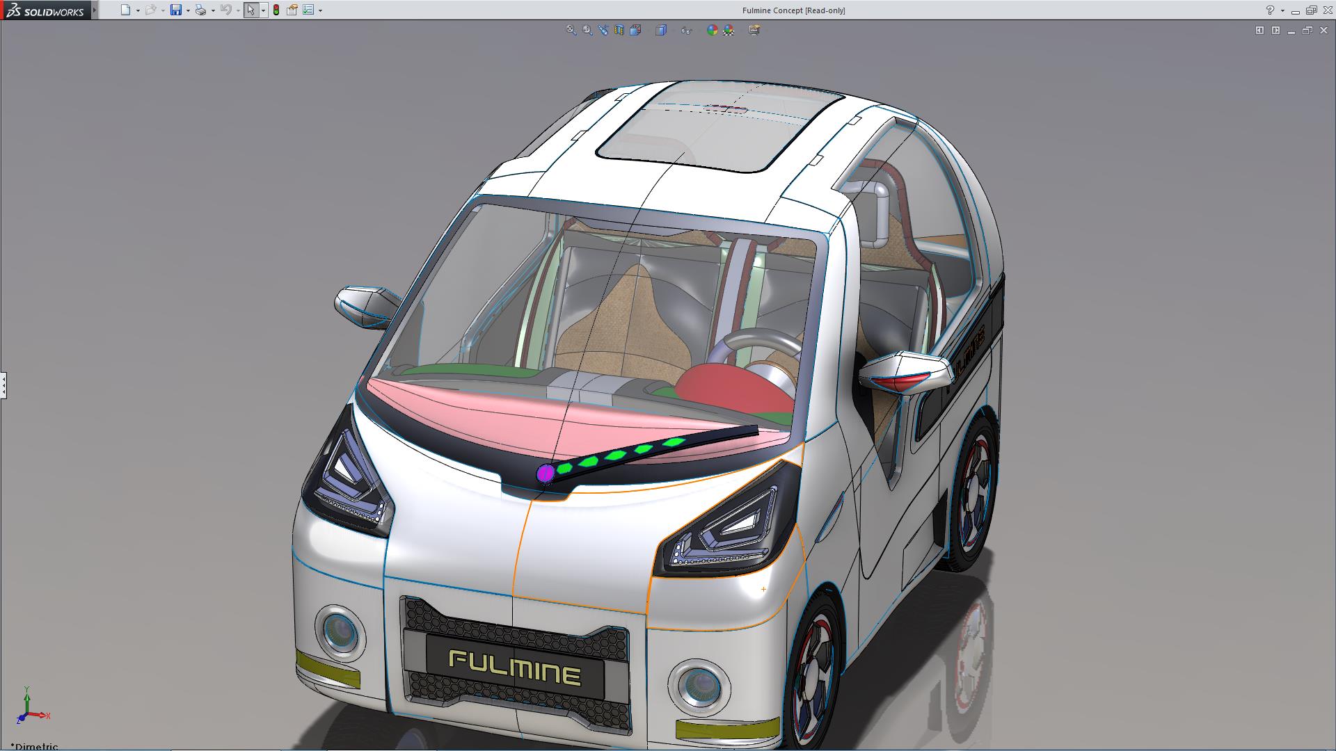Click the Rebuild traffic light icon
Viewport: 1336px width, 751px height.
(276, 10)
